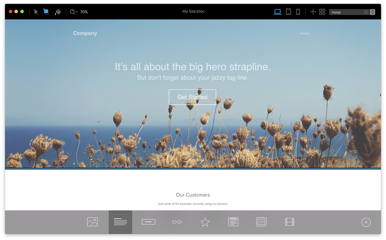386x240 pixels.
Task: Click the plus add page icon
Action: click(313, 12)
